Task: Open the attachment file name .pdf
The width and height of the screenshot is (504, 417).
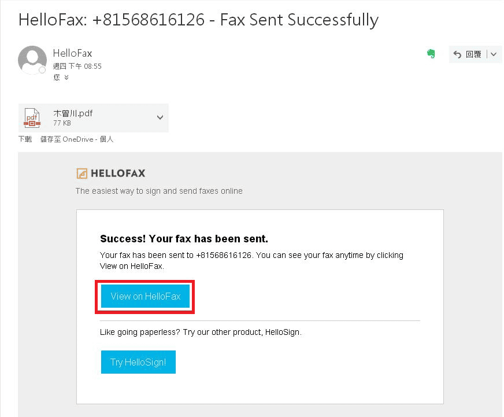Action: point(73,113)
